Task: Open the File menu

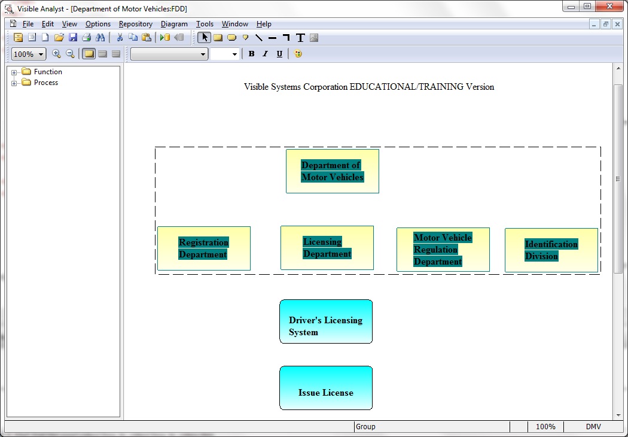Action: [x=28, y=24]
